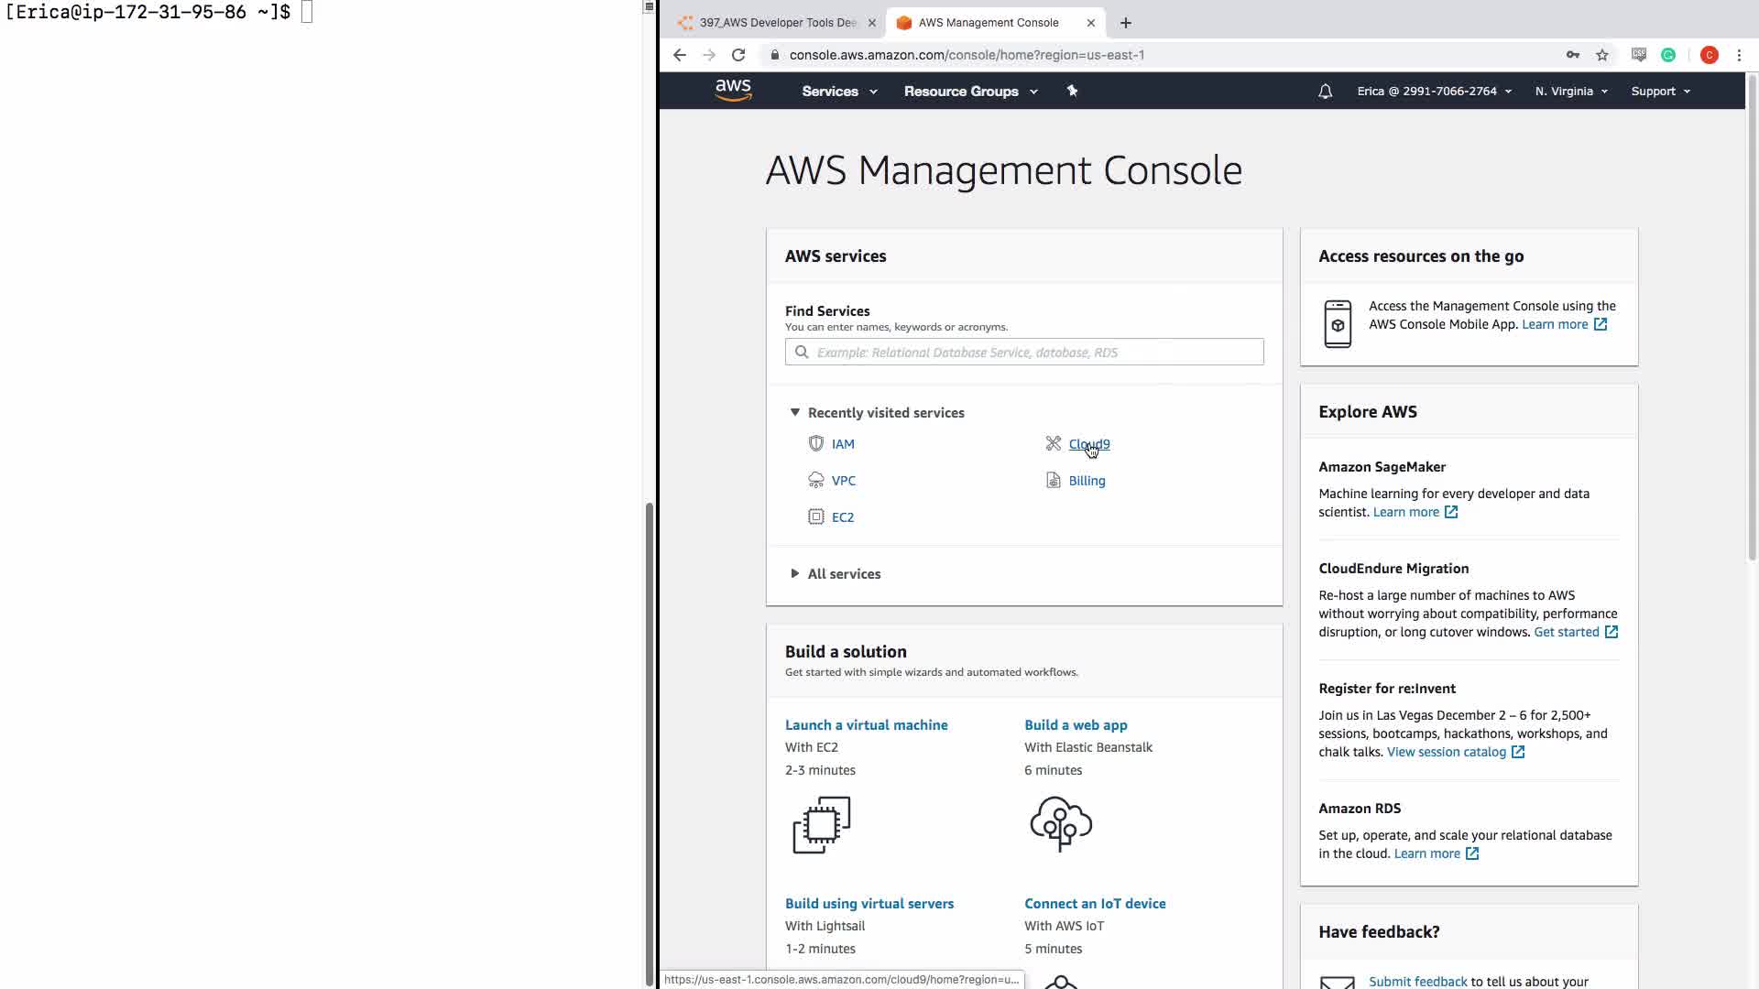Open the Erica account dropdown menu
1759x989 pixels.
tap(1433, 92)
